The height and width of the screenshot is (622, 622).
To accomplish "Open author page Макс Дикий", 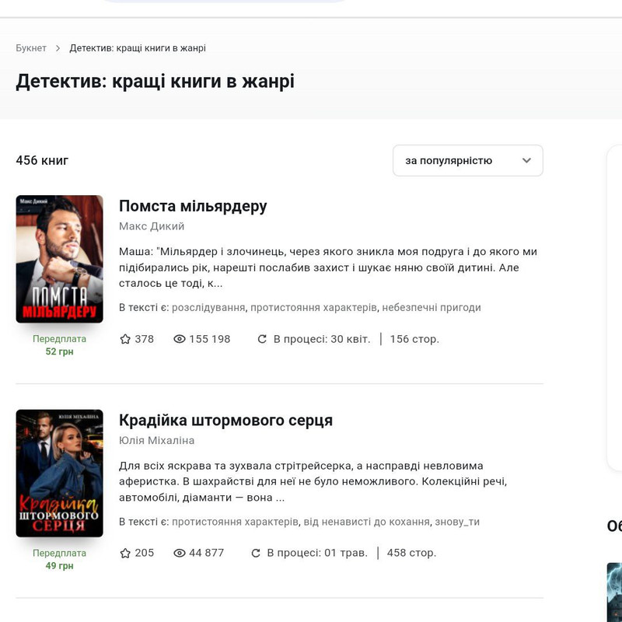I will [152, 226].
